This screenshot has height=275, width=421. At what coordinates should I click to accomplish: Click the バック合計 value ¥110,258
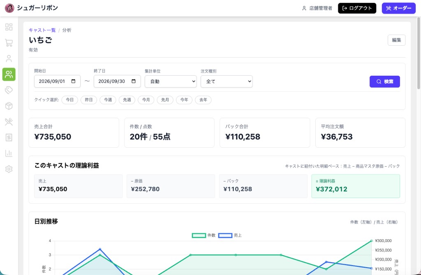coord(243,137)
